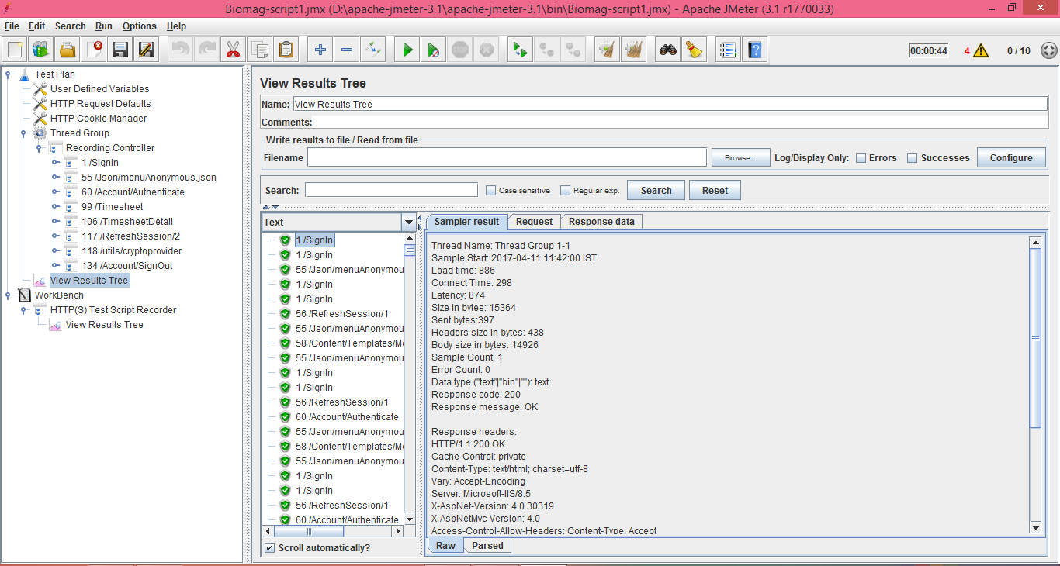Click sampler result pane vertical scrollbar
This screenshot has height=566, width=1060.
1035,338
